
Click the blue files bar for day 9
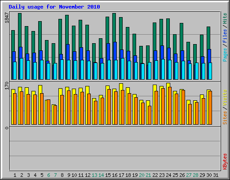(x=67, y=52)
